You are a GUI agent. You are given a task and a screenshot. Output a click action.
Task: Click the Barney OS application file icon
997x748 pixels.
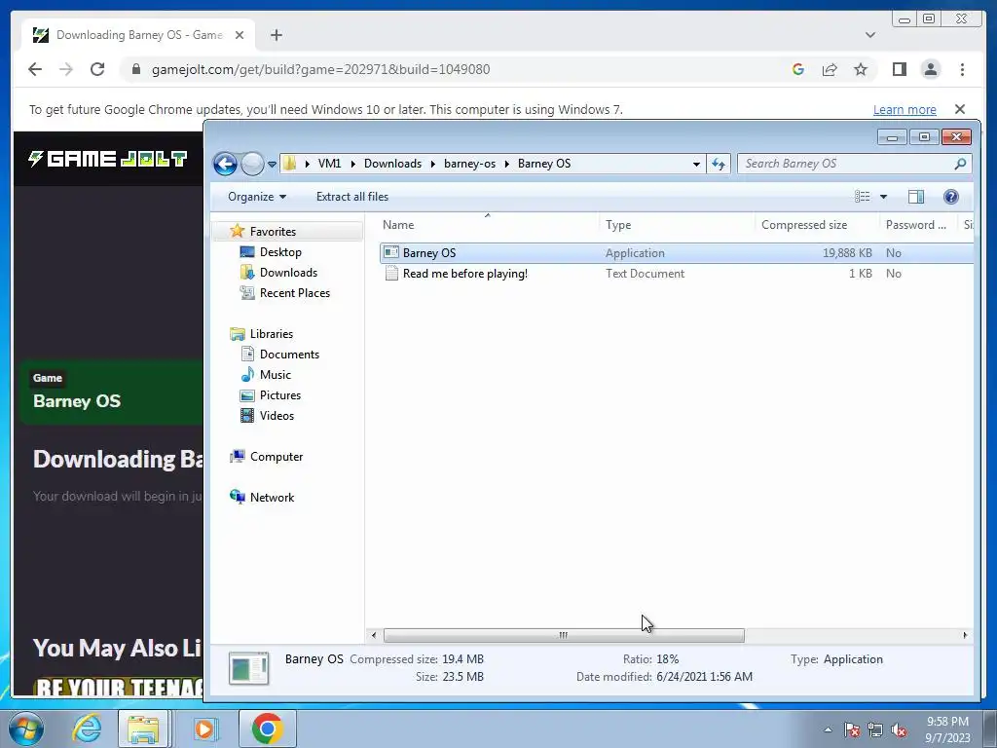tap(391, 252)
